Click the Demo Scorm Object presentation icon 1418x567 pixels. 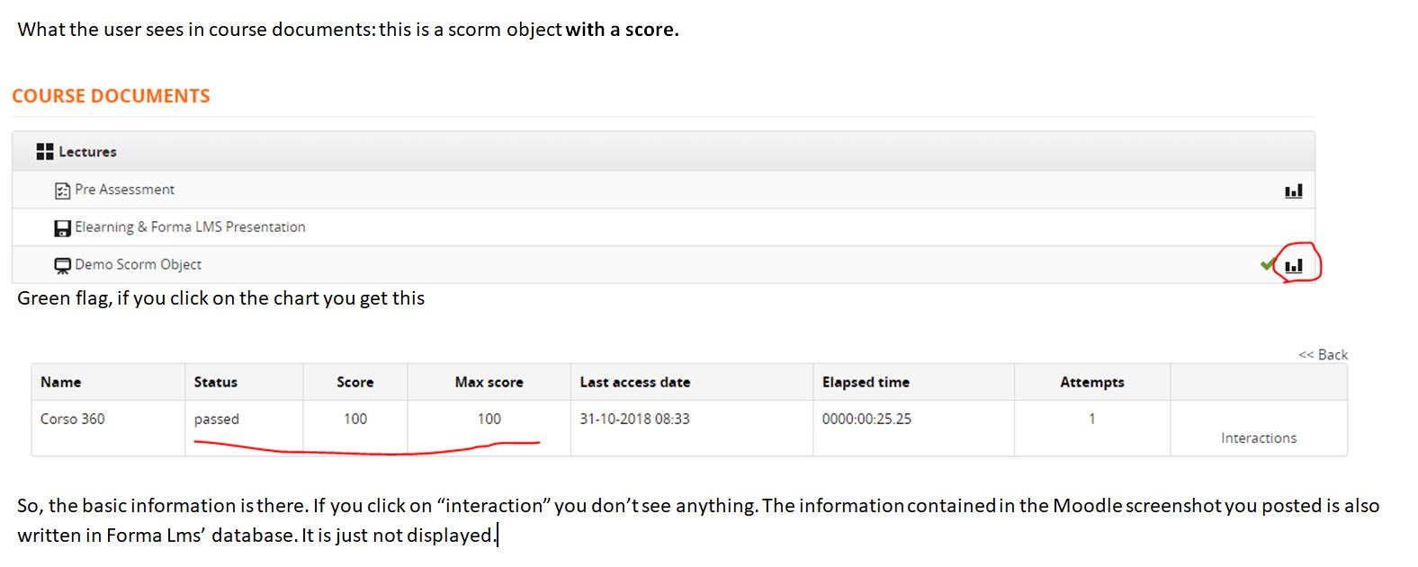coord(62,265)
